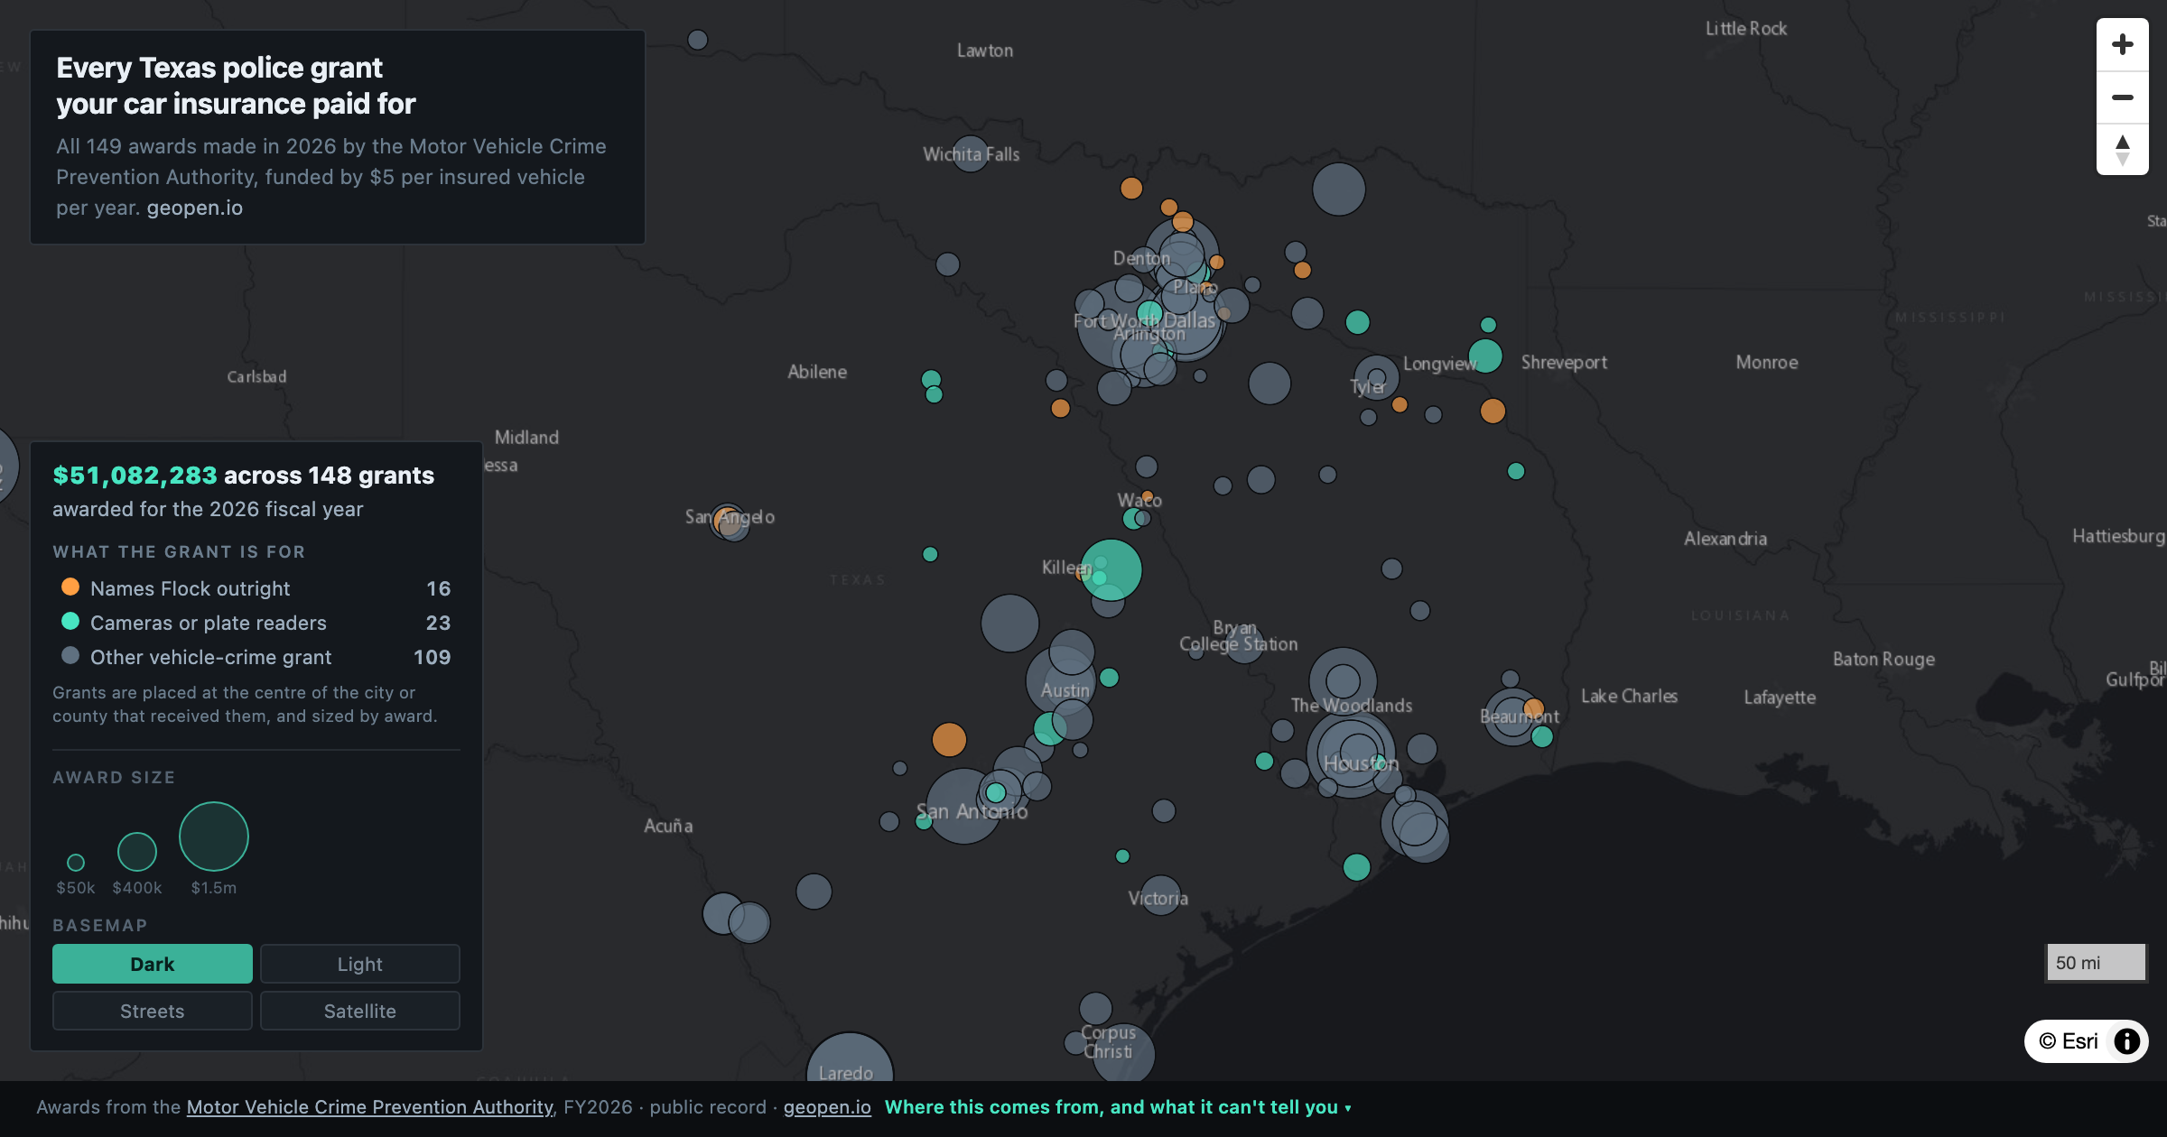This screenshot has width=2167, height=1137.
Task: Zoom out with the minus button
Action: pyautogui.click(x=2122, y=97)
